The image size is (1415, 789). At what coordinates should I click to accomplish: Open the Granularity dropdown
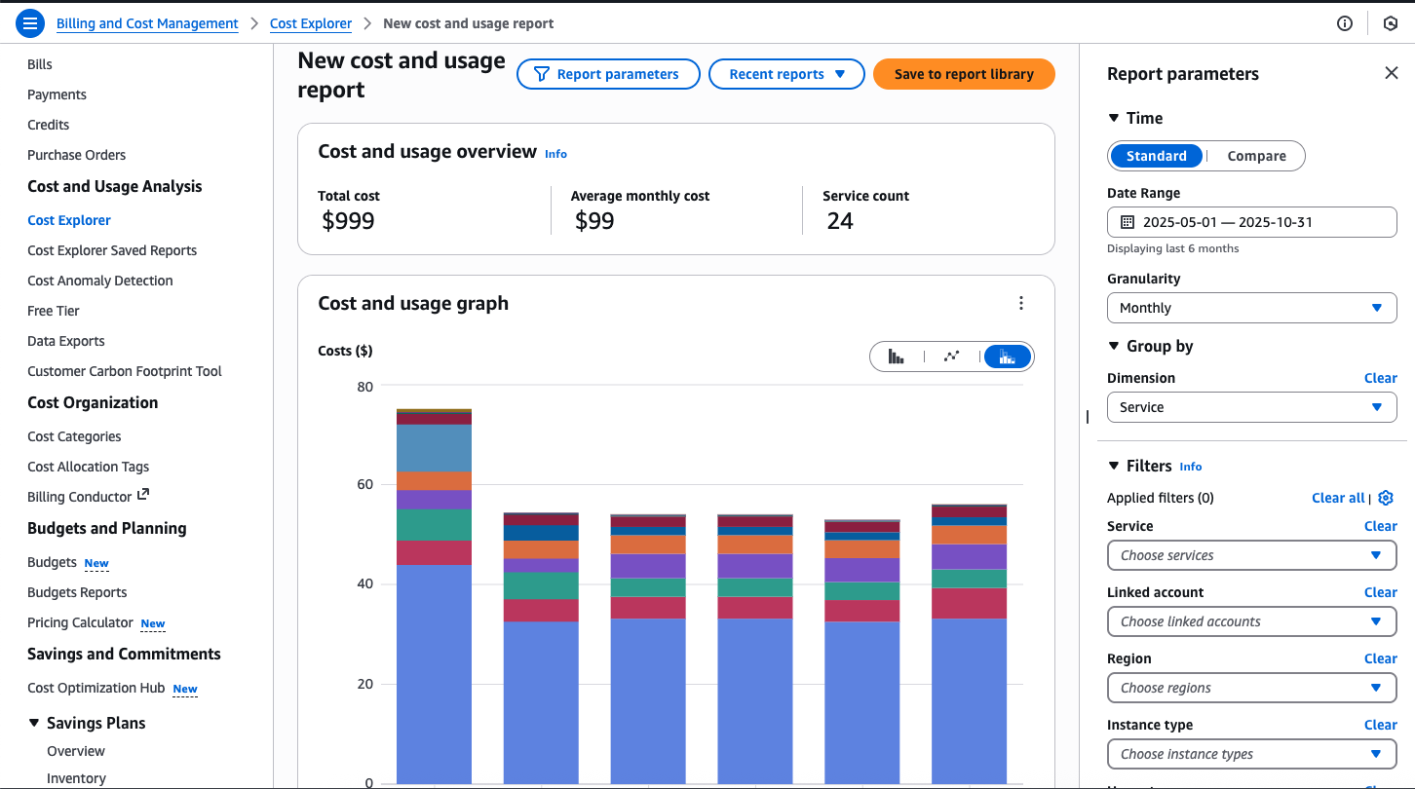(1251, 308)
